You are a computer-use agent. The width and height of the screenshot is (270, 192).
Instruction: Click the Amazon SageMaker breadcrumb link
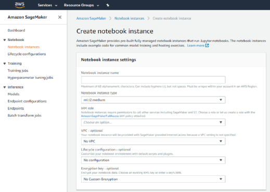pos(91,18)
